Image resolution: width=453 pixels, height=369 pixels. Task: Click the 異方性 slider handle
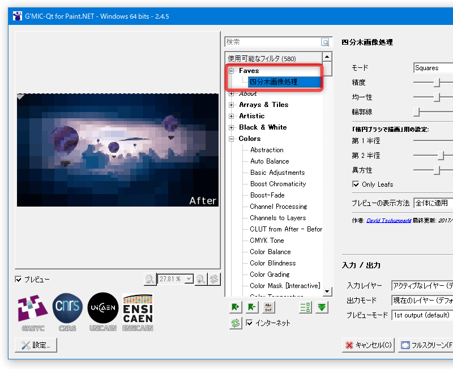437,170
